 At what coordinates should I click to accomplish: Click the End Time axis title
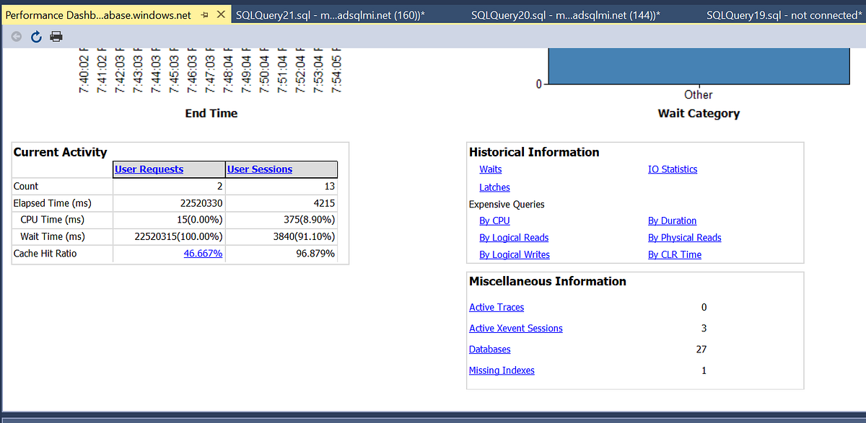coord(211,113)
